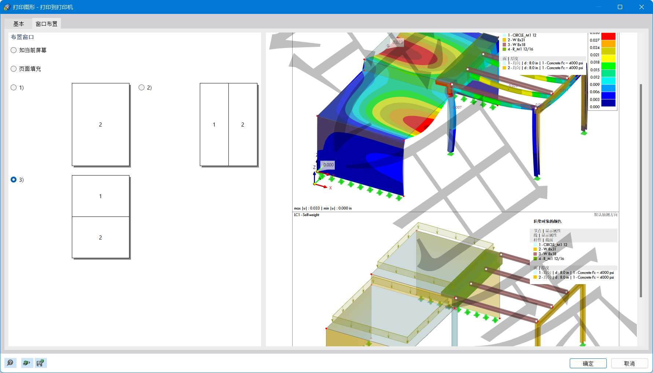Switch to the 基本 tab

point(19,24)
